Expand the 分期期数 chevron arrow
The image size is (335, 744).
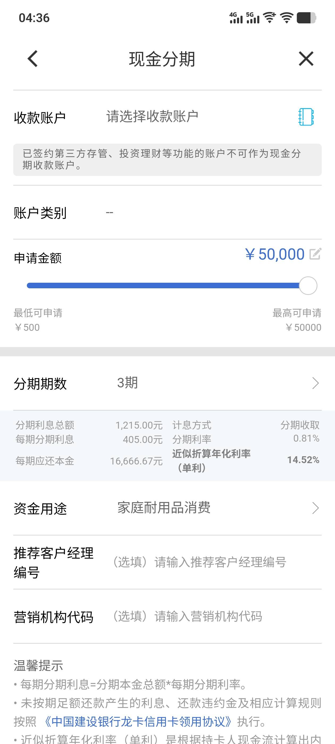pos(315,383)
